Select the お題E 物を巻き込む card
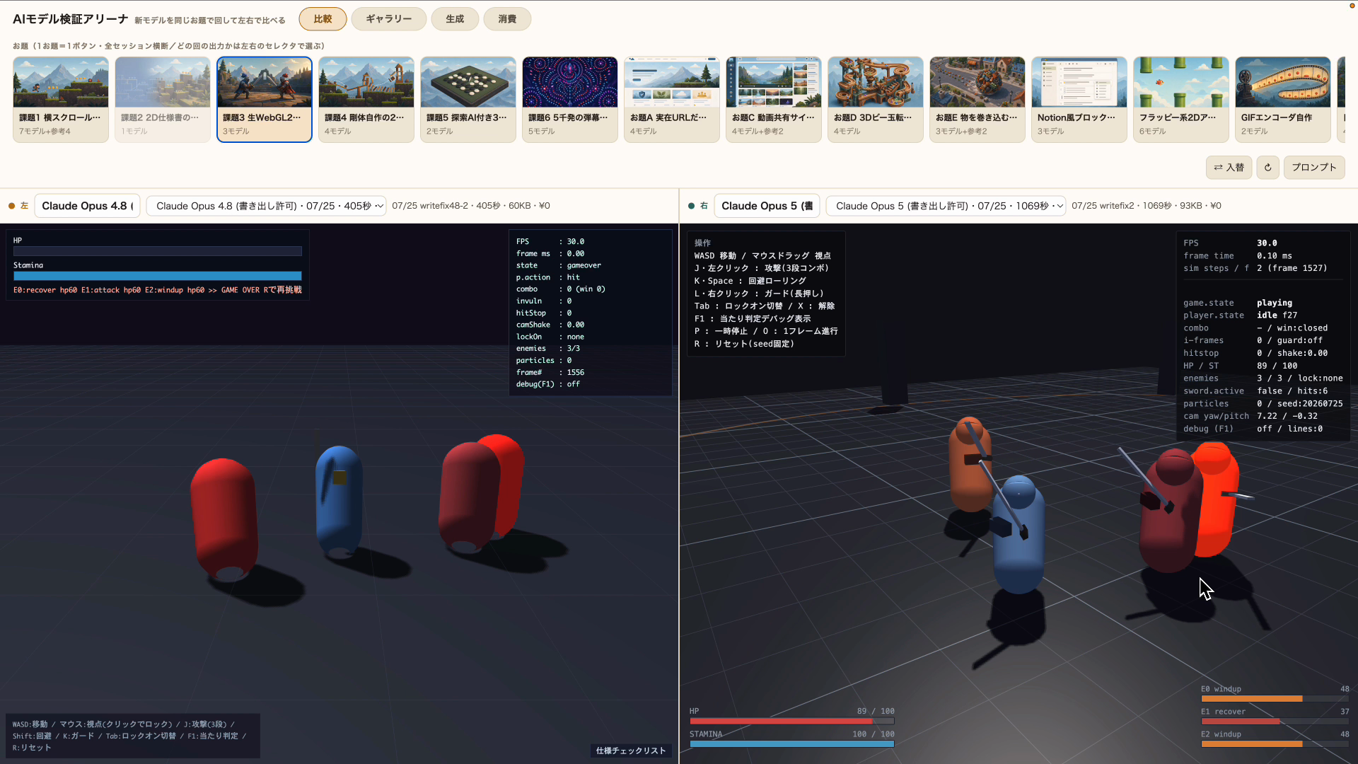1358x764 pixels. point(977,100)
